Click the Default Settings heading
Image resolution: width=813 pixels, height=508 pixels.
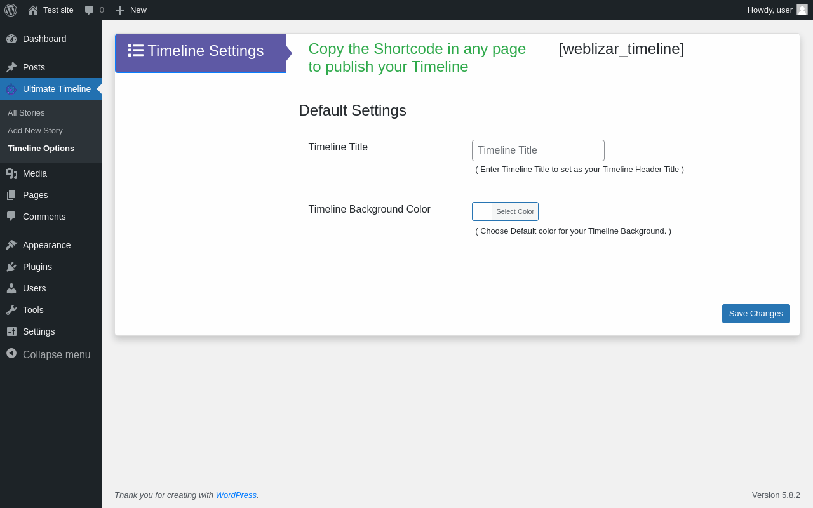click(353, 110)
